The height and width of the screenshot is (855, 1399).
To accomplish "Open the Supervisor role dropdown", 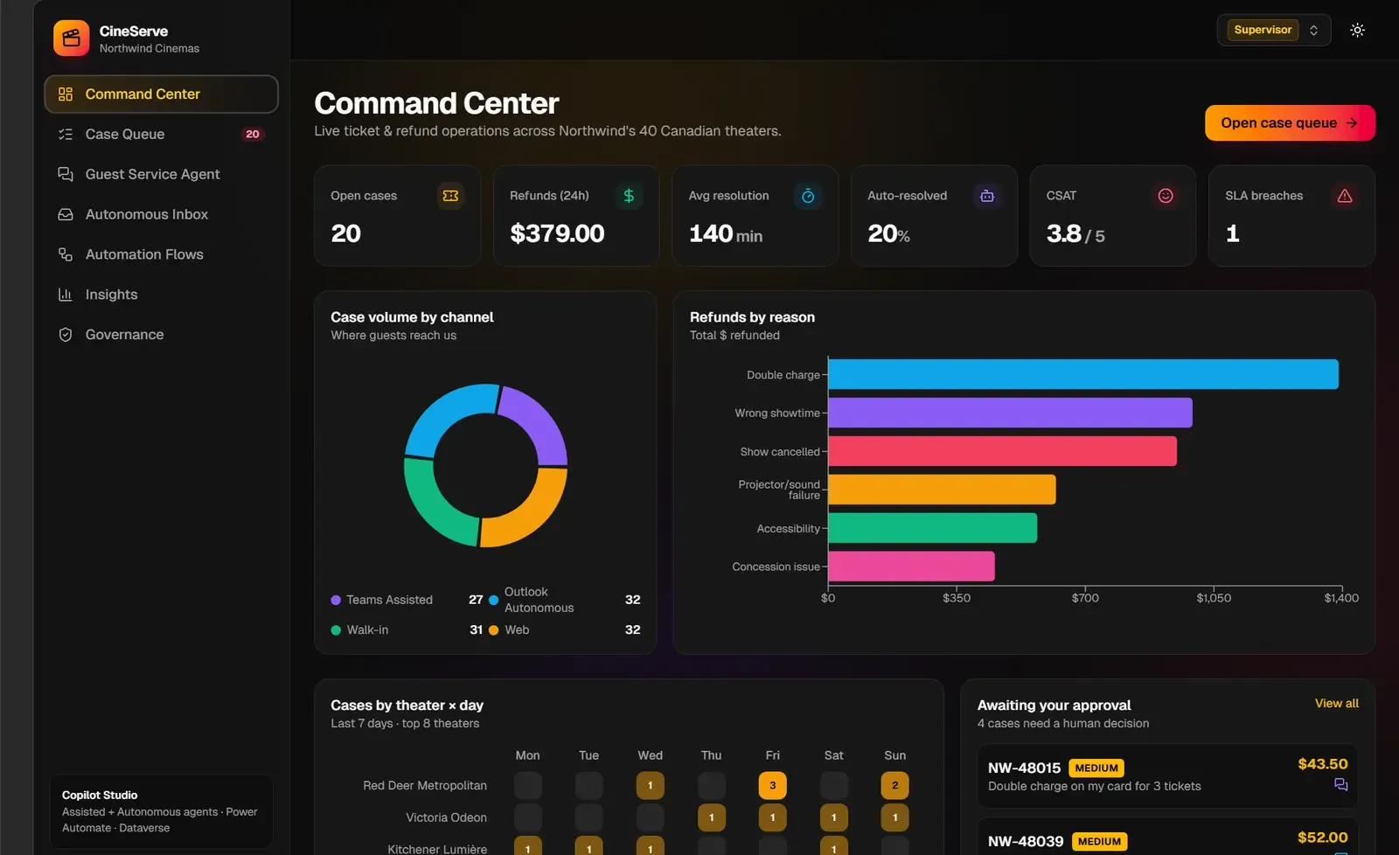I will pos(1273,30).
